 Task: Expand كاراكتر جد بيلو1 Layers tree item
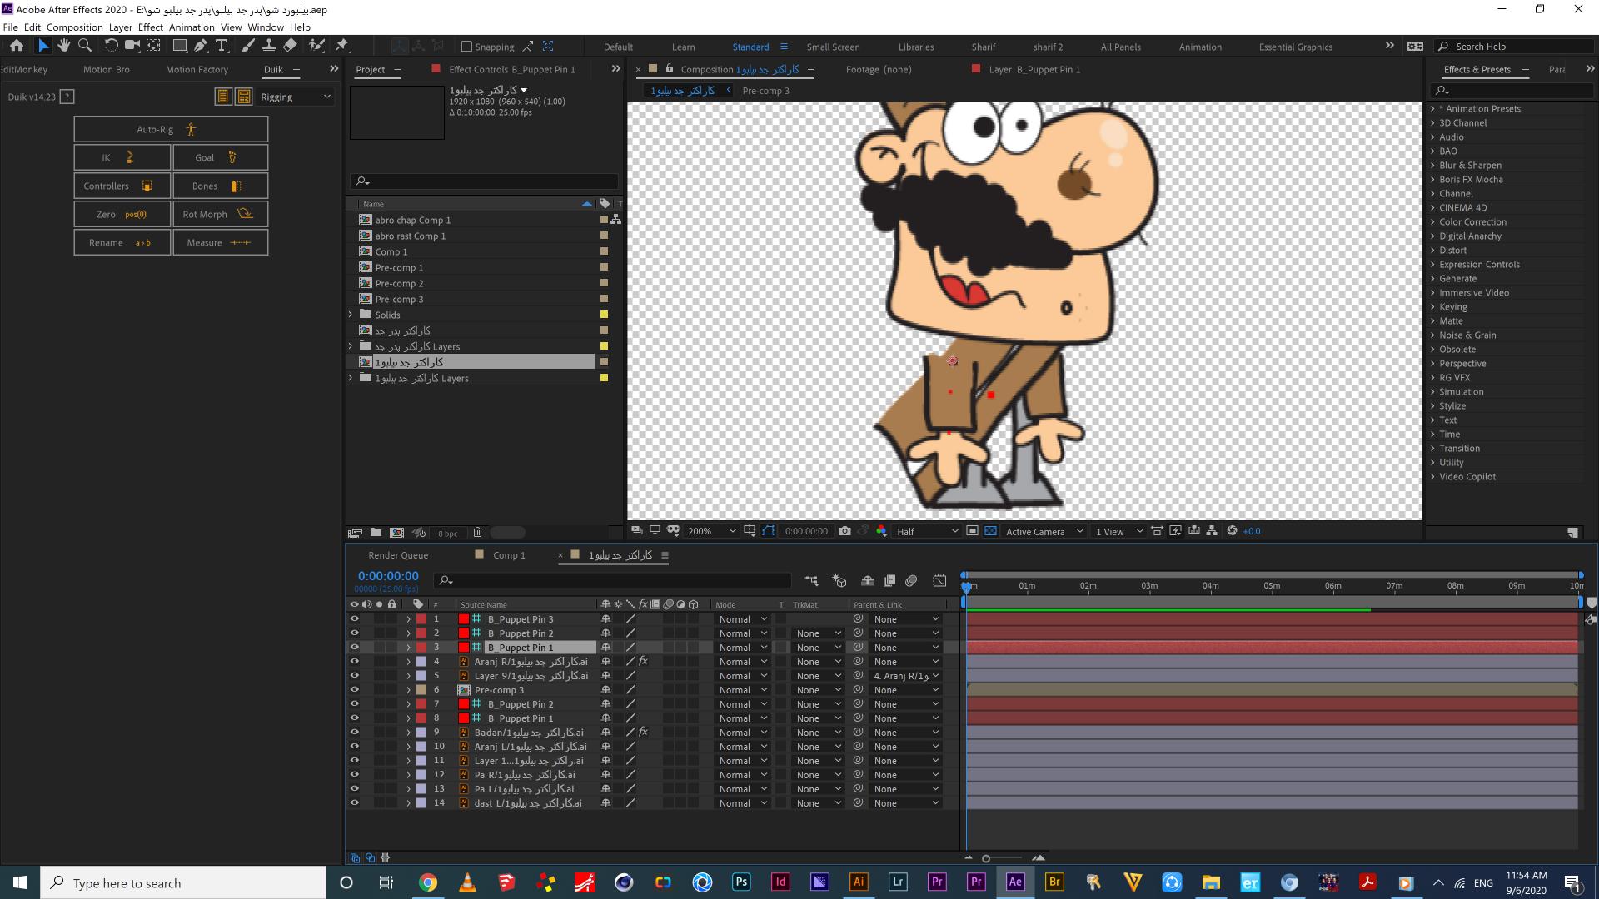[351, 378]
